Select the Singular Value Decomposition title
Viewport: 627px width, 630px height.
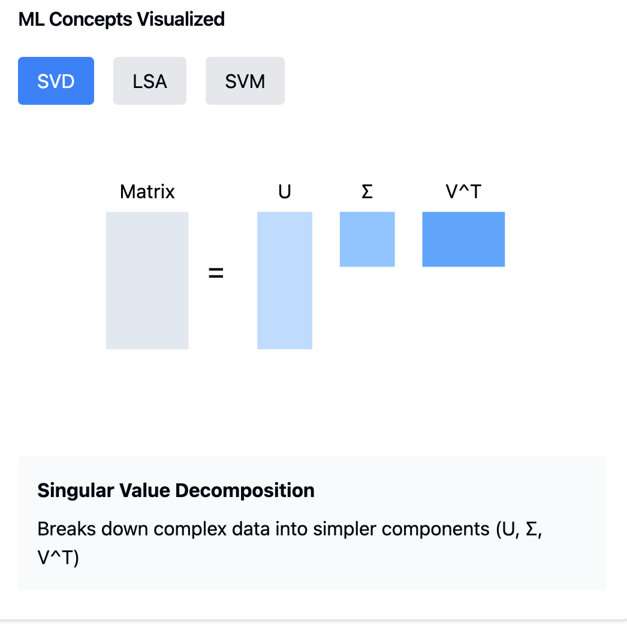click(x=176, y=490)
